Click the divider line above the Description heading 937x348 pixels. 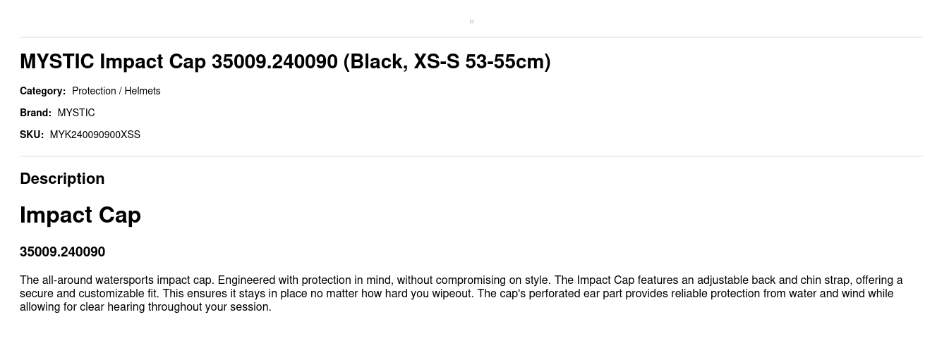(471, 156)
